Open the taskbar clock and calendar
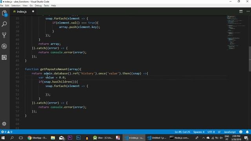The width and height of the screenshot is (251, 141). coord(236,137)
